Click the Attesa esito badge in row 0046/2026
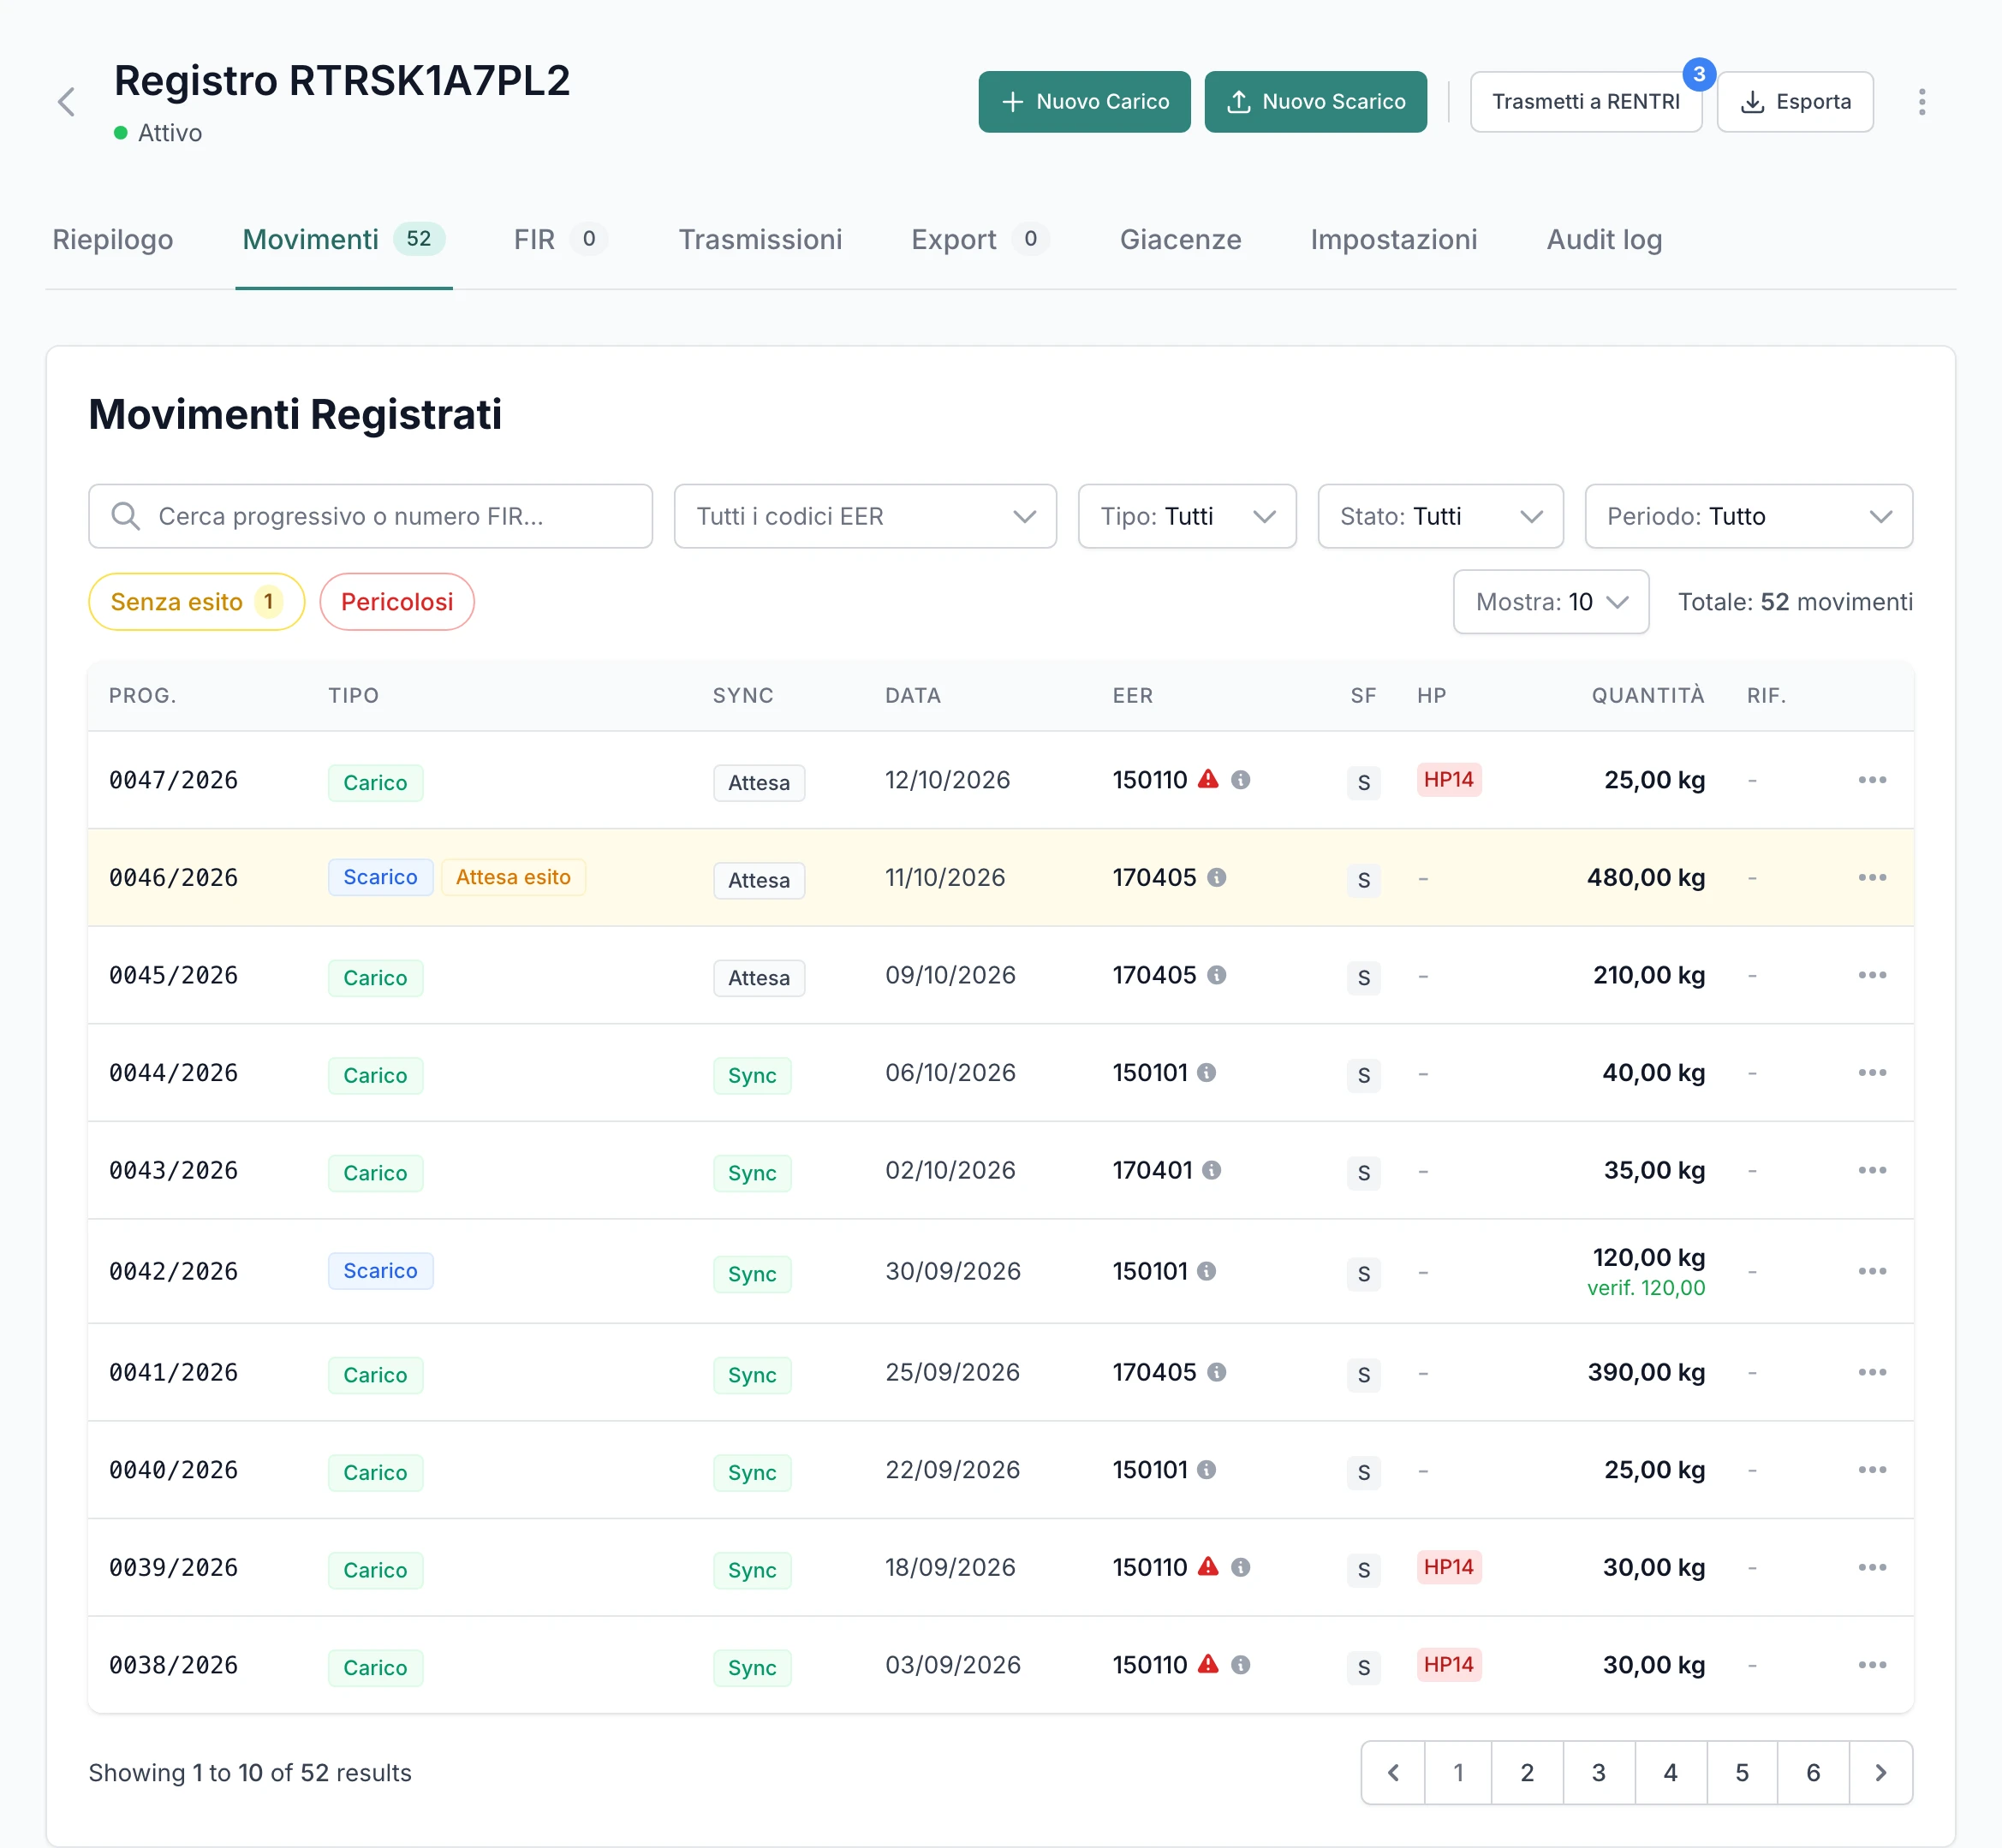The height and width of the screenshot is (1848, 2002). pyautogui.click(x=513, y=877)
